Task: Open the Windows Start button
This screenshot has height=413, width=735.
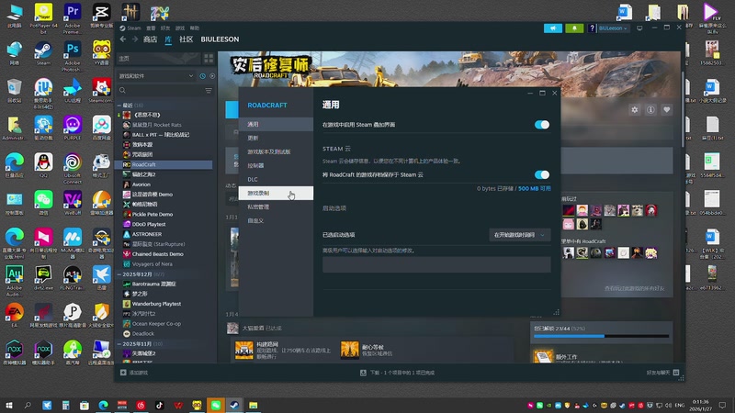Action: click(x=9, y=405)
